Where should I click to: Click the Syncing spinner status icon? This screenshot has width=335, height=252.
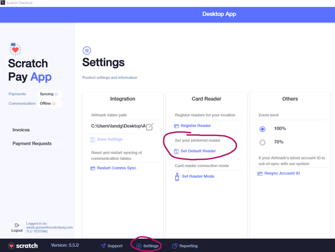point(56,94)
